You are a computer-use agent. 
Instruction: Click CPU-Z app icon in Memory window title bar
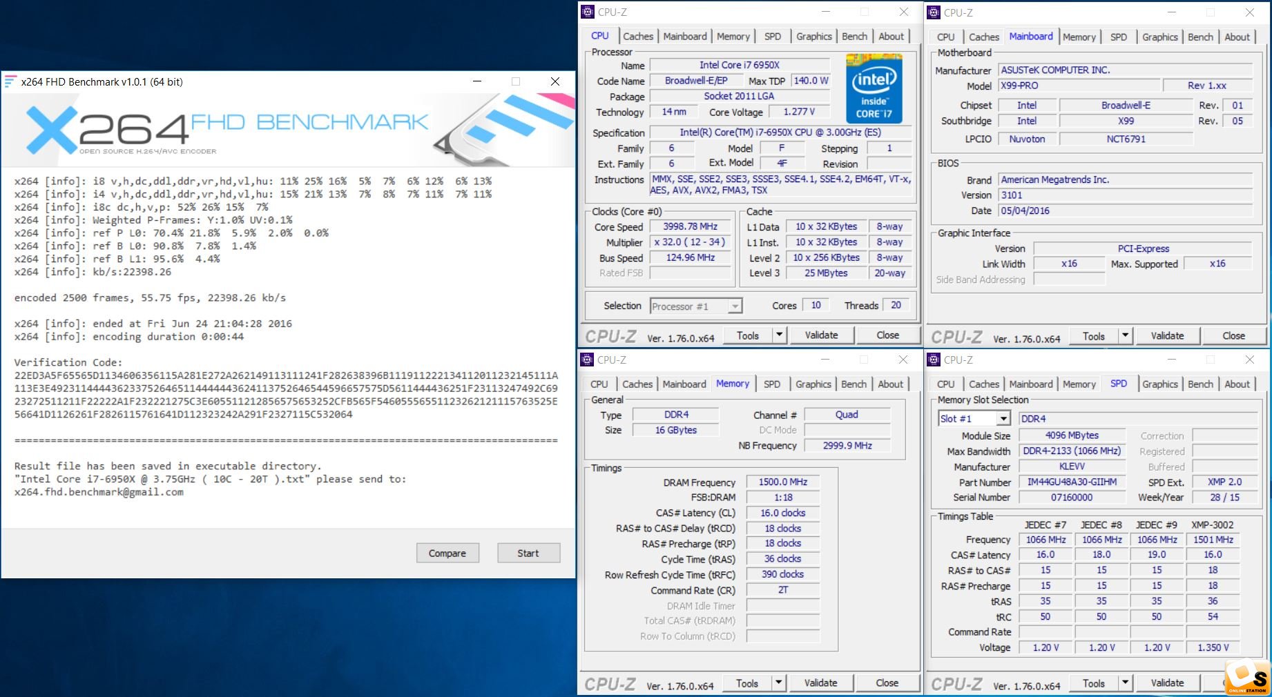coord(588,360)
